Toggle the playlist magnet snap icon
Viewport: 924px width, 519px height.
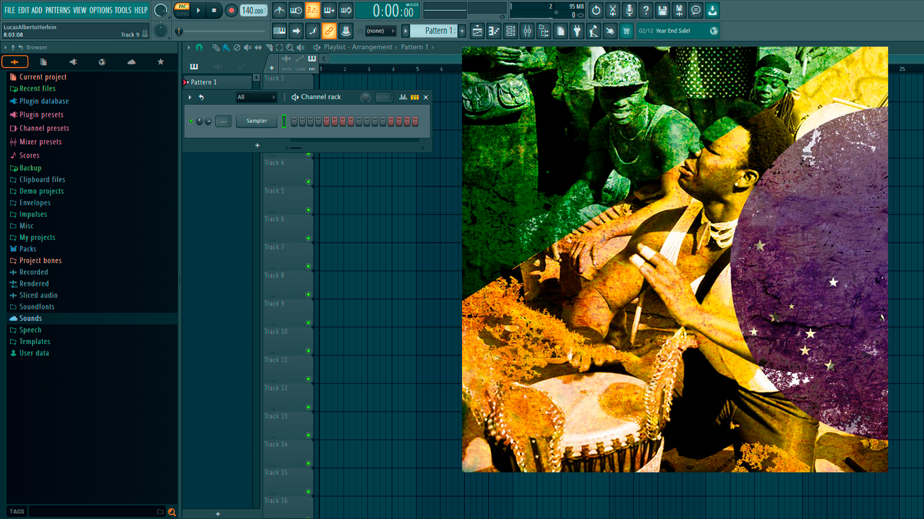click(199, 47)
